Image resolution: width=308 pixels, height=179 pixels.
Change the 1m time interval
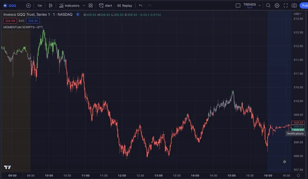[39, 5]
